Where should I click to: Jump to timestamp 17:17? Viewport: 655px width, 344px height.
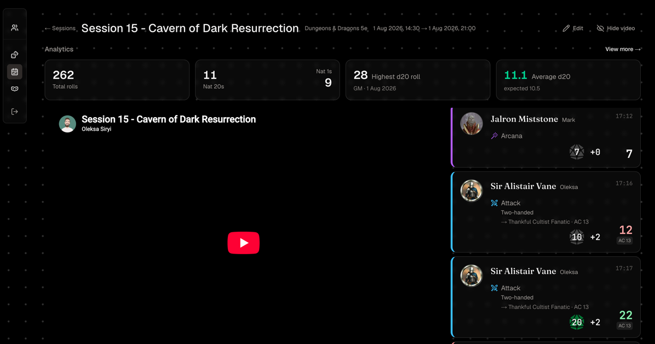coord(624,268)
